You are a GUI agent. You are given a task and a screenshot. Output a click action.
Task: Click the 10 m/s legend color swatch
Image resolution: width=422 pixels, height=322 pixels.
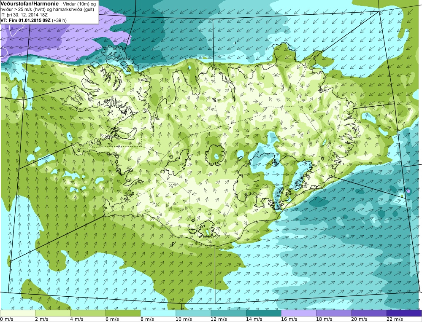point(193,313)
